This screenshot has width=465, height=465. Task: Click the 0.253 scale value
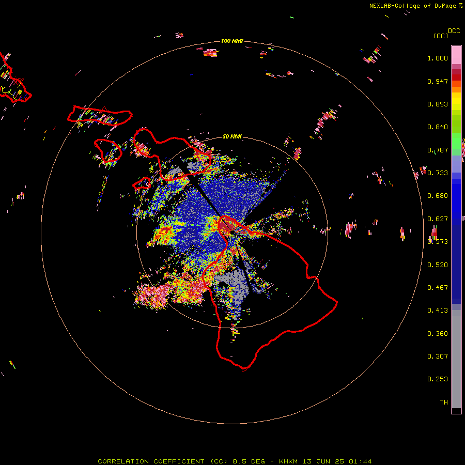click(x=438, y=379)
